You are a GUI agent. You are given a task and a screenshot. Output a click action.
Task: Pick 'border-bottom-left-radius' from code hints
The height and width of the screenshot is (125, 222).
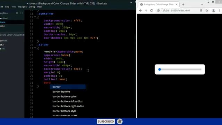(x=68, y=101)
